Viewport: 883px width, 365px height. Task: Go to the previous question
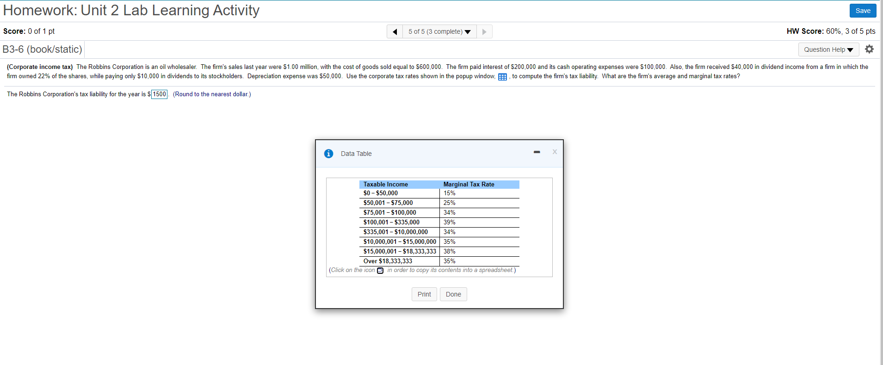(395, 31)
